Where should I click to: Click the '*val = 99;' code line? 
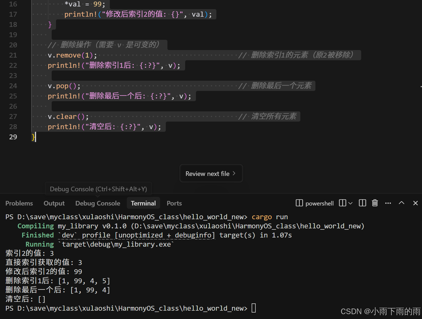pyautogui.click(x=85, y=4)
